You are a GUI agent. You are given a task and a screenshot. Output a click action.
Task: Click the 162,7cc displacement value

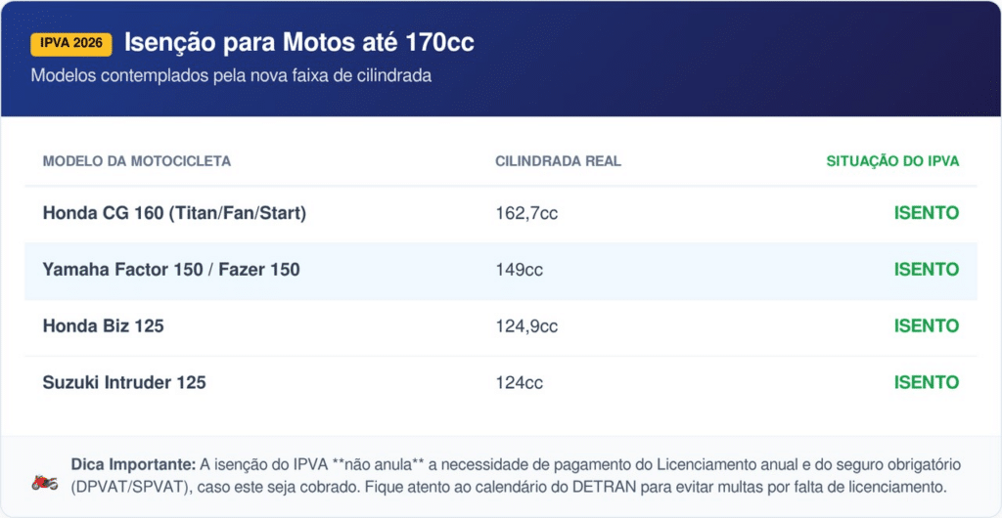526,213
